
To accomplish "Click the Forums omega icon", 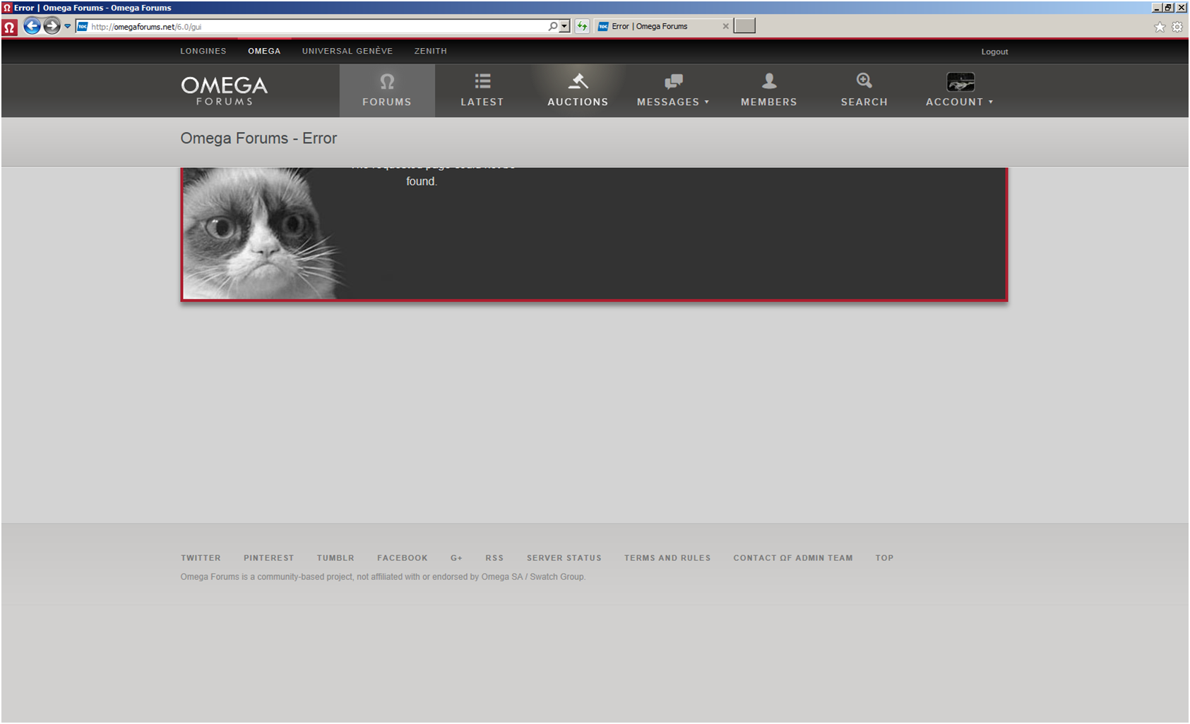I will pyautogui.click(x=386, y=82).
